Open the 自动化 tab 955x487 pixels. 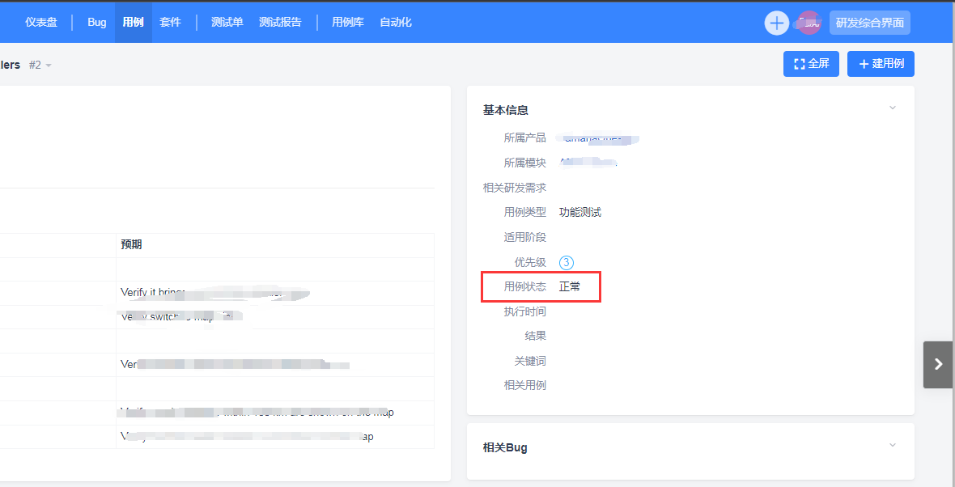396,22
